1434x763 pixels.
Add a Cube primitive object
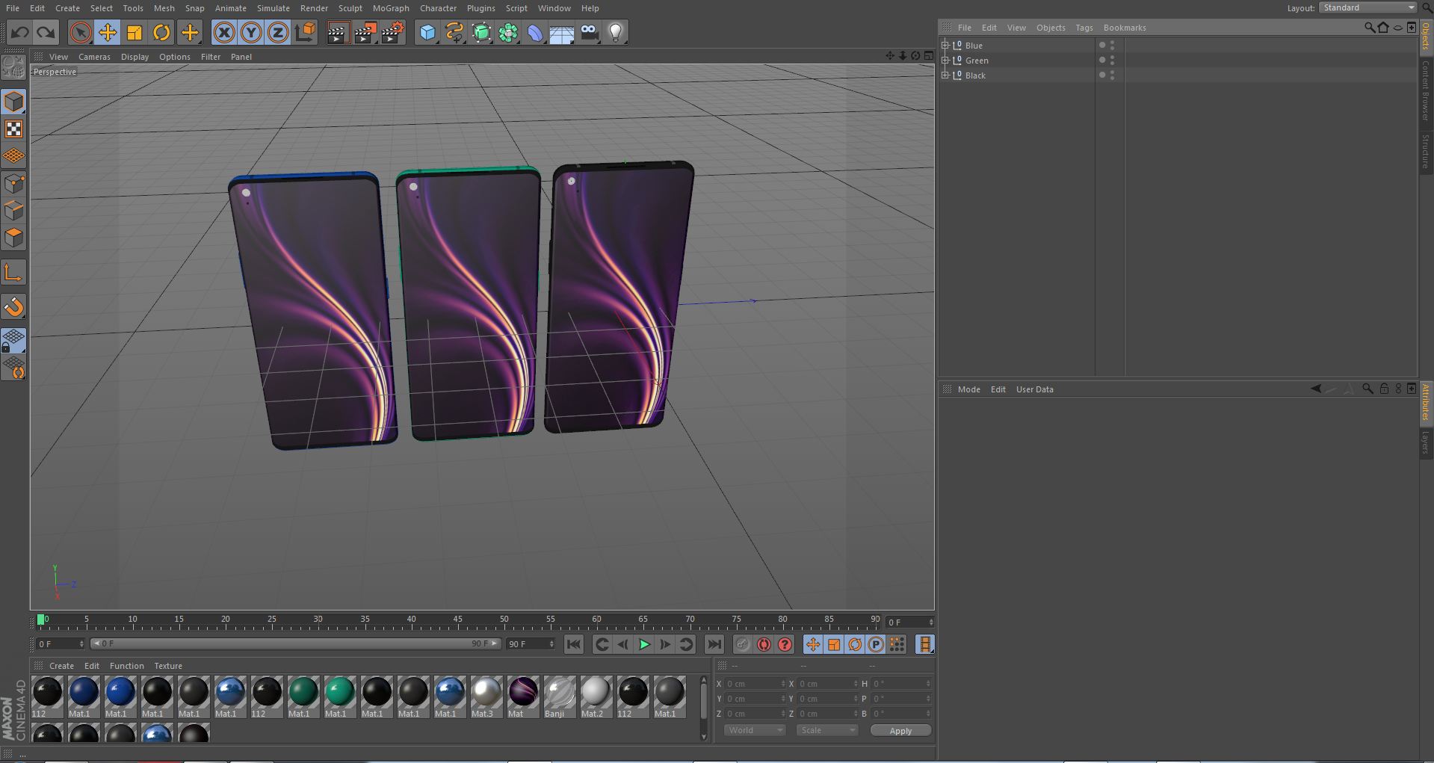(x=427, y=32)
